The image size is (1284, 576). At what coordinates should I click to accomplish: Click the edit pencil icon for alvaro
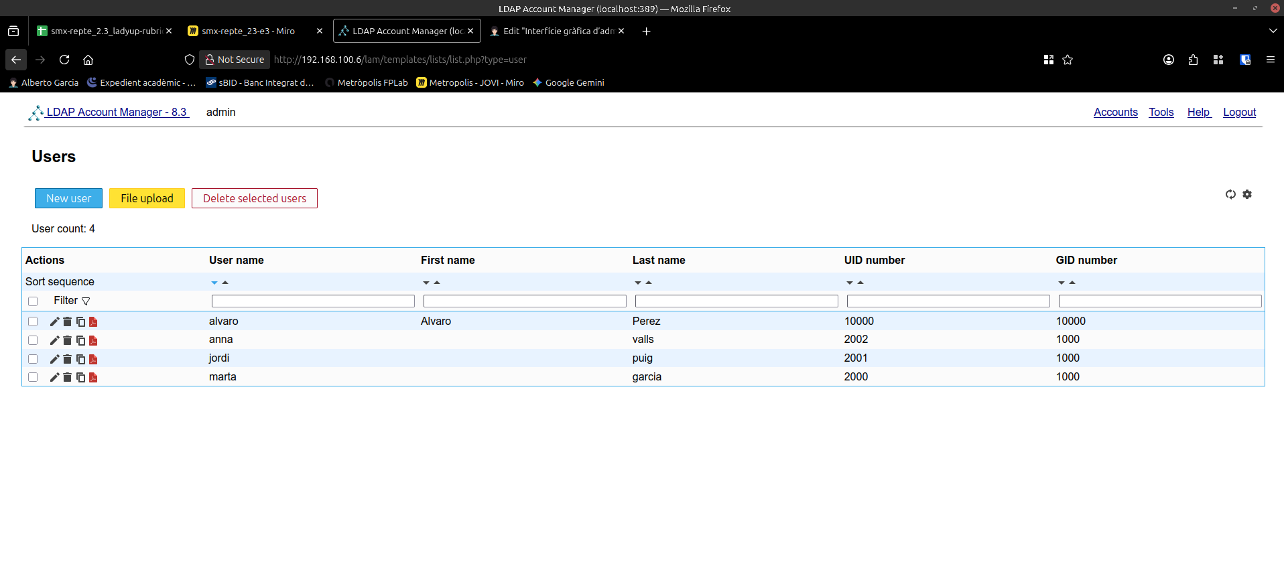pos(55,321)
